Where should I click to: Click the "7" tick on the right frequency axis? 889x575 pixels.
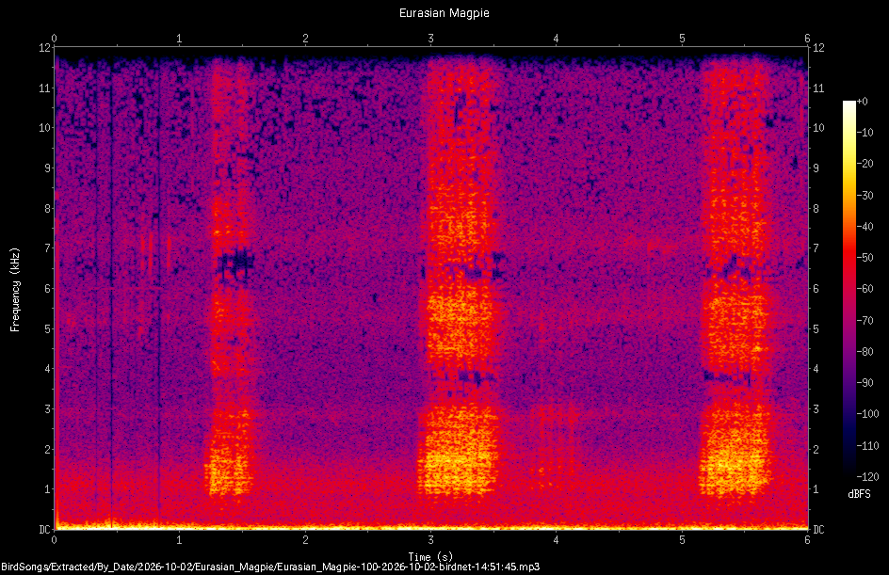[816, 248]
